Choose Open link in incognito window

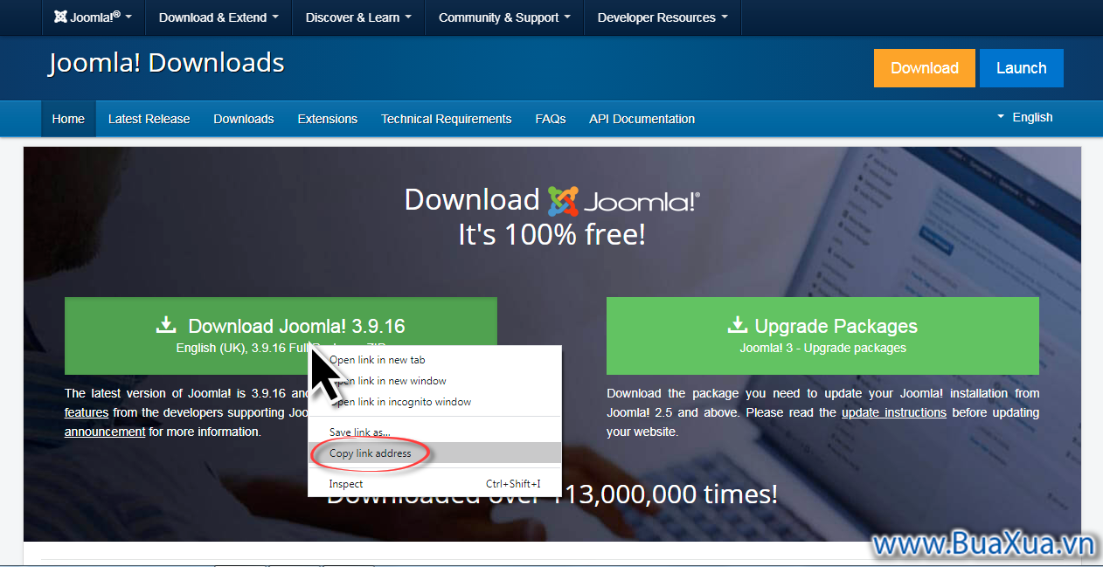434,402
